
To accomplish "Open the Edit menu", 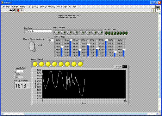I will [x=15, y=7].
